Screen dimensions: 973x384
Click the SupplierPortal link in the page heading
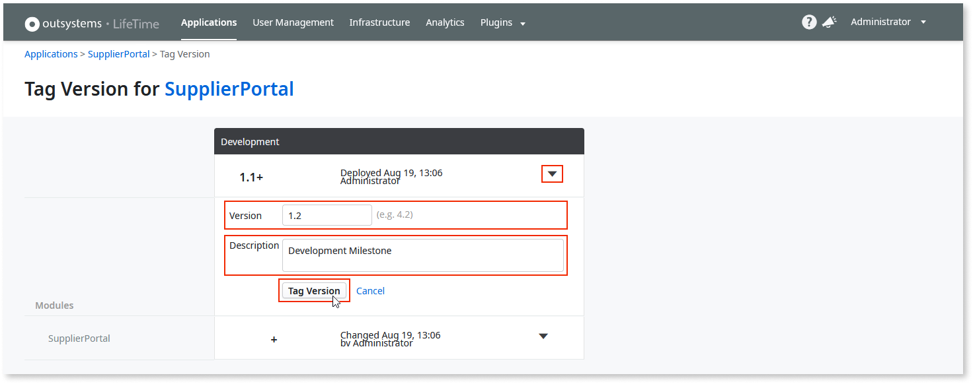(229, 88)
